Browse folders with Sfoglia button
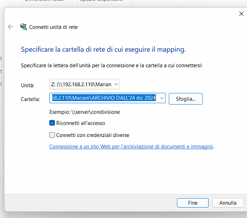 (x=186, y=99)
